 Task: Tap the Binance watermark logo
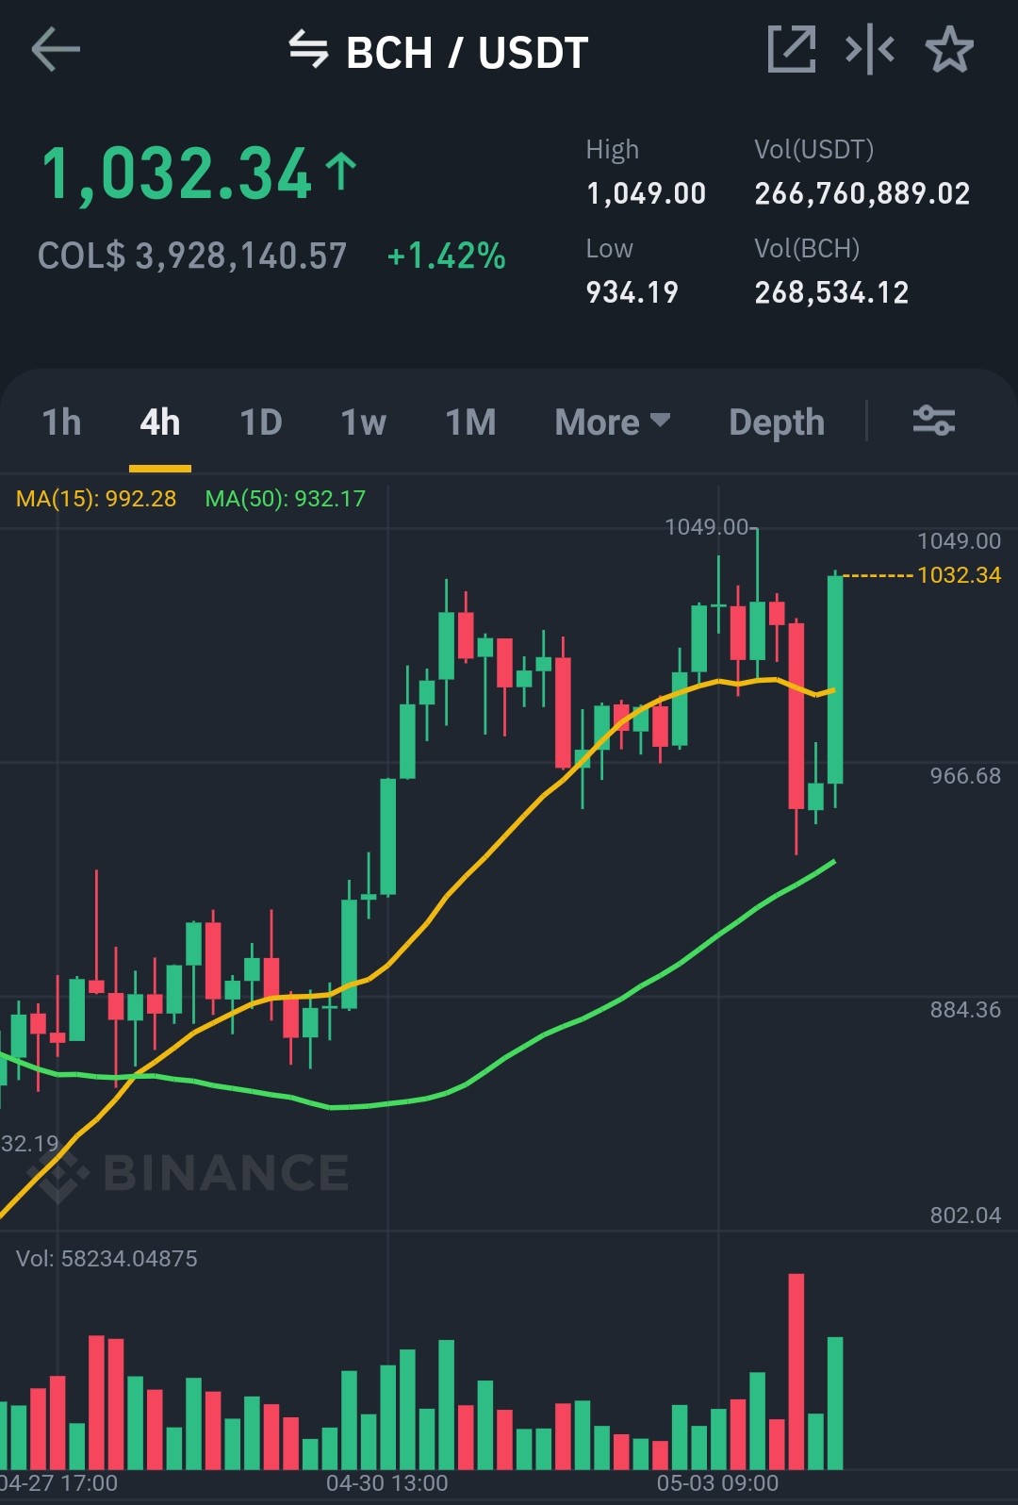(189, 1173)
